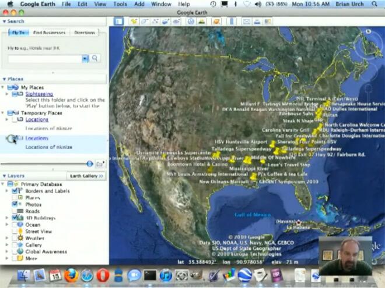Click the search magnifier button
This screenshot has height=288, width=385.
pyautogui.click(x=95, y=58)
